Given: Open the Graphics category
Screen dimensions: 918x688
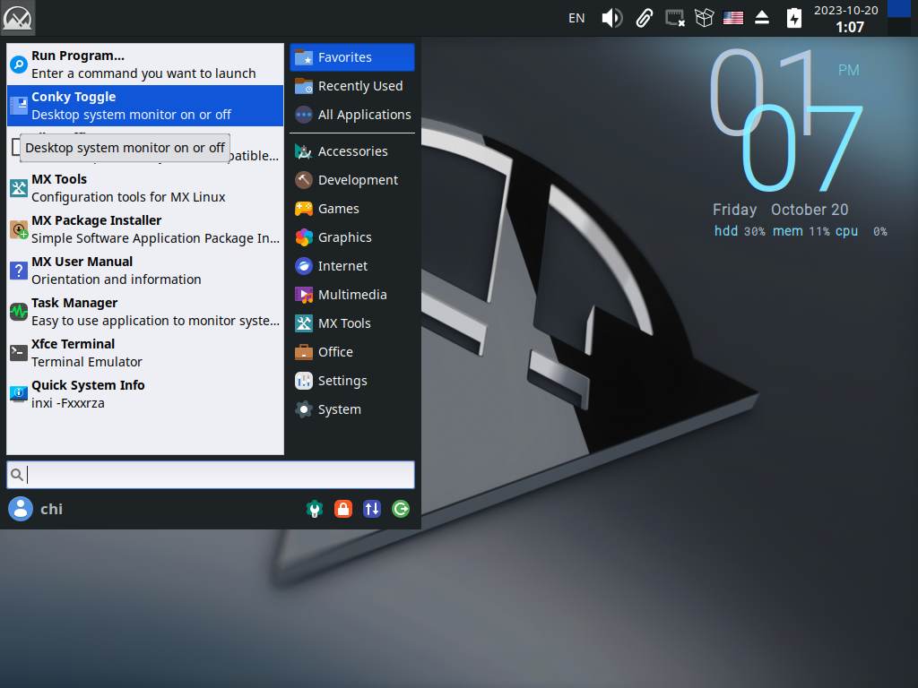Looking at the screenshot, I should [x=352, y=237].
